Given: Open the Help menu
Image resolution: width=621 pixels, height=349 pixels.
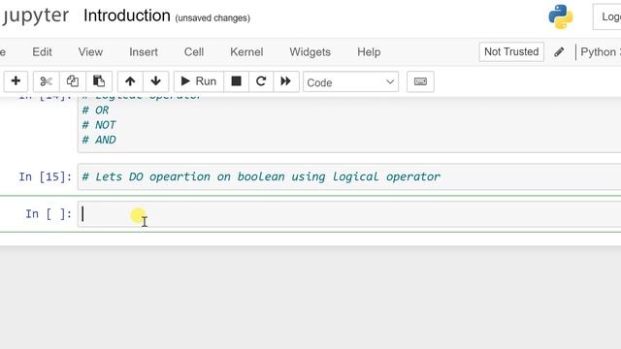Looking at the screenshot, I should point(369,51).
